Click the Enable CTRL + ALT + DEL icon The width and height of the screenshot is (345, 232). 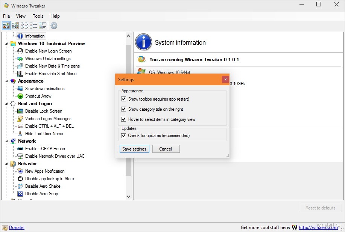coord(20,126)
